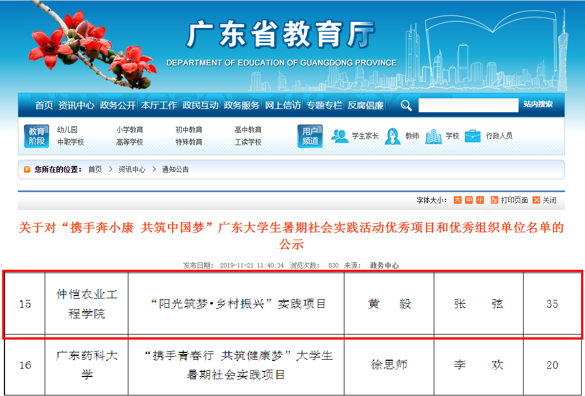Set font size to 大 (large)
585x396 pixels.
point(457,200)
